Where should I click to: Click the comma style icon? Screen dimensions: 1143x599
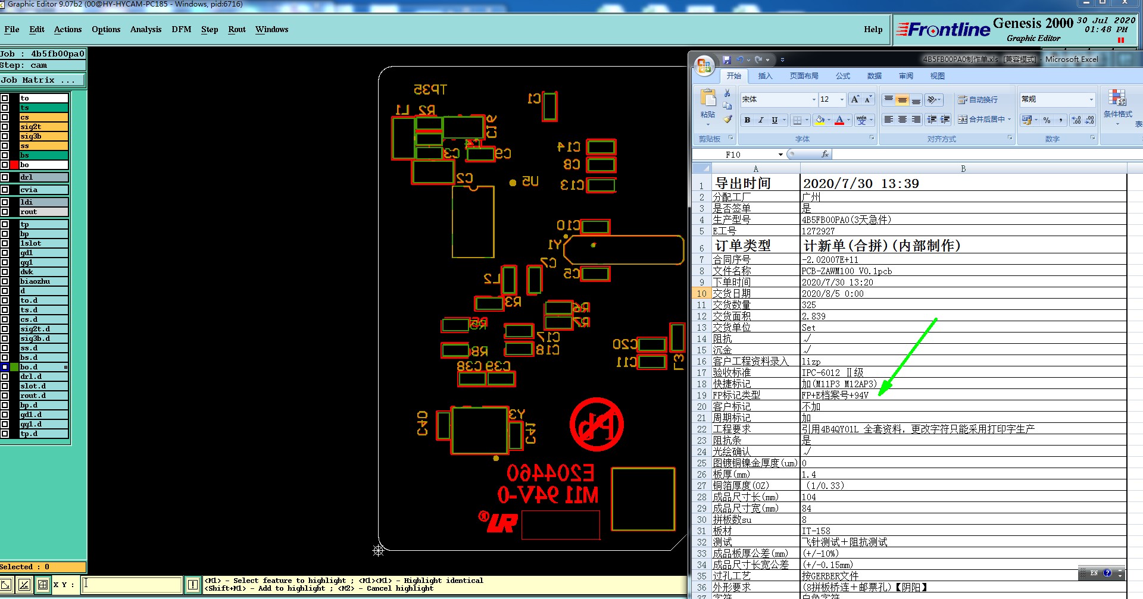click(x=1061, y=120)
